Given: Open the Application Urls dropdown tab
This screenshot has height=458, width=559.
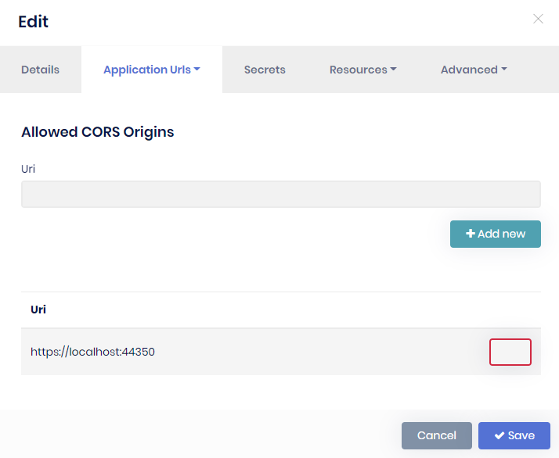Looking at the screenshot, I should click(151, 70).
